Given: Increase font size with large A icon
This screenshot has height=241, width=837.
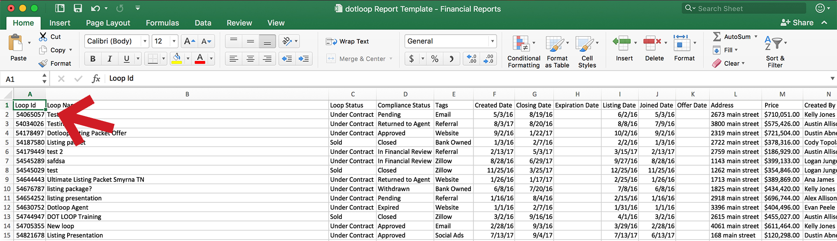Looking at the screenshot, I should click(189, 41).
